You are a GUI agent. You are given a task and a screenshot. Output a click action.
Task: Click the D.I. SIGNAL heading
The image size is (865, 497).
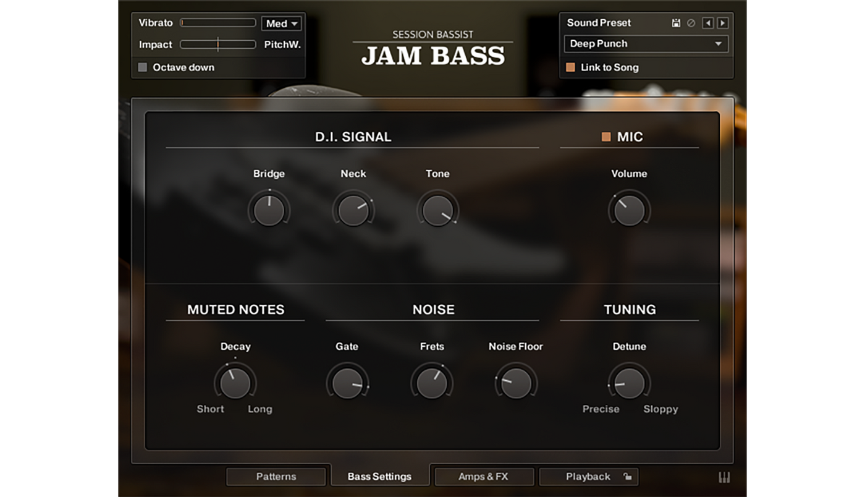[x=353, y=137]
